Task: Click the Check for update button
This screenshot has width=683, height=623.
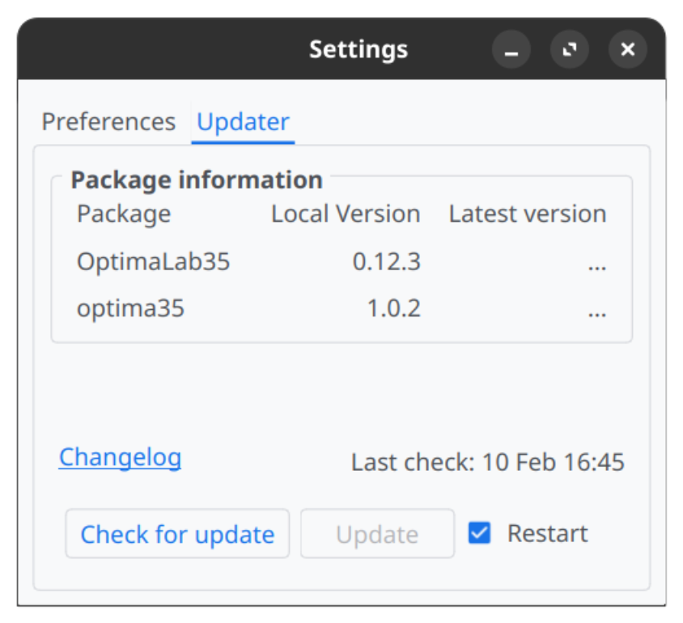Action: (177, 534)
